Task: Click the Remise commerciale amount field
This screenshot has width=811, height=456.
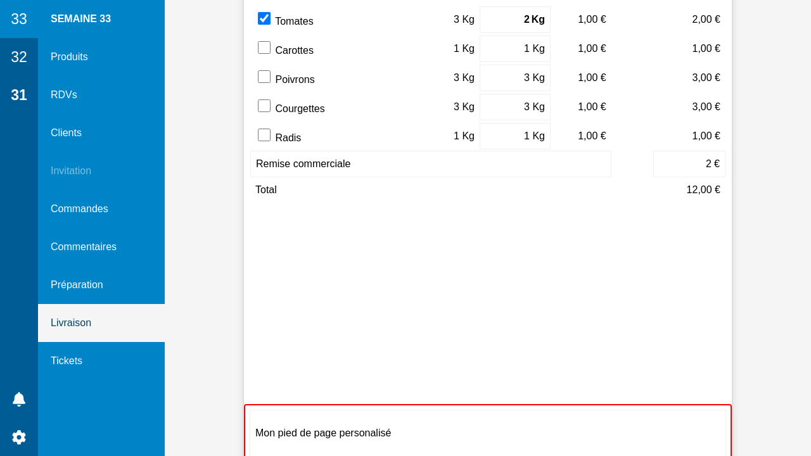Action: [689, 164]
